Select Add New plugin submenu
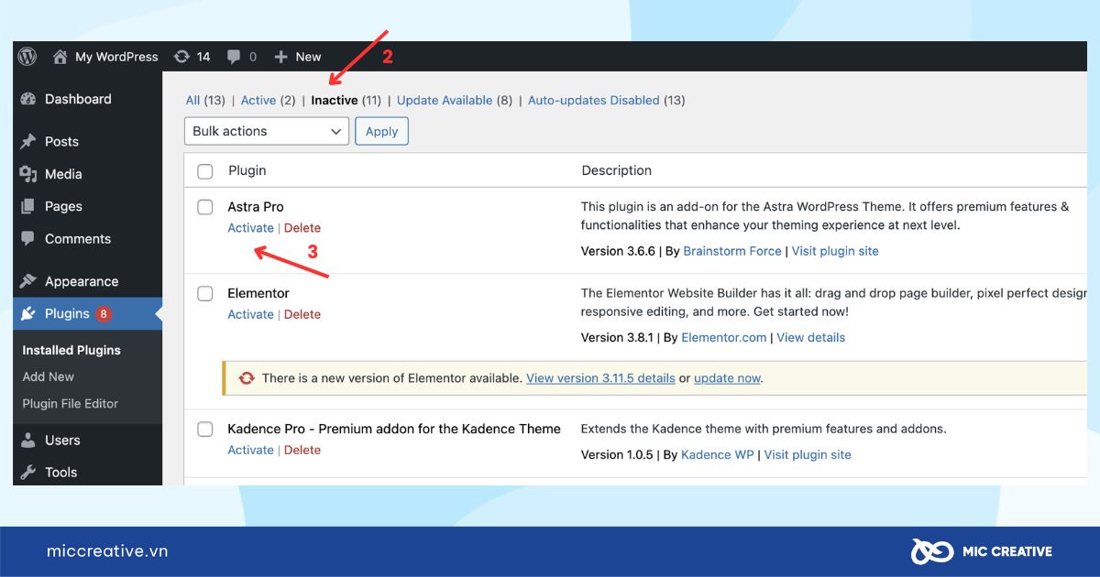The height and width of the screenshot is (577, 1100). (x=49, y=376)
